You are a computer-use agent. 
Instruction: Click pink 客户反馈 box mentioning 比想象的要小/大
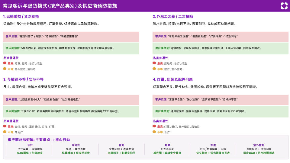point(71,100)
